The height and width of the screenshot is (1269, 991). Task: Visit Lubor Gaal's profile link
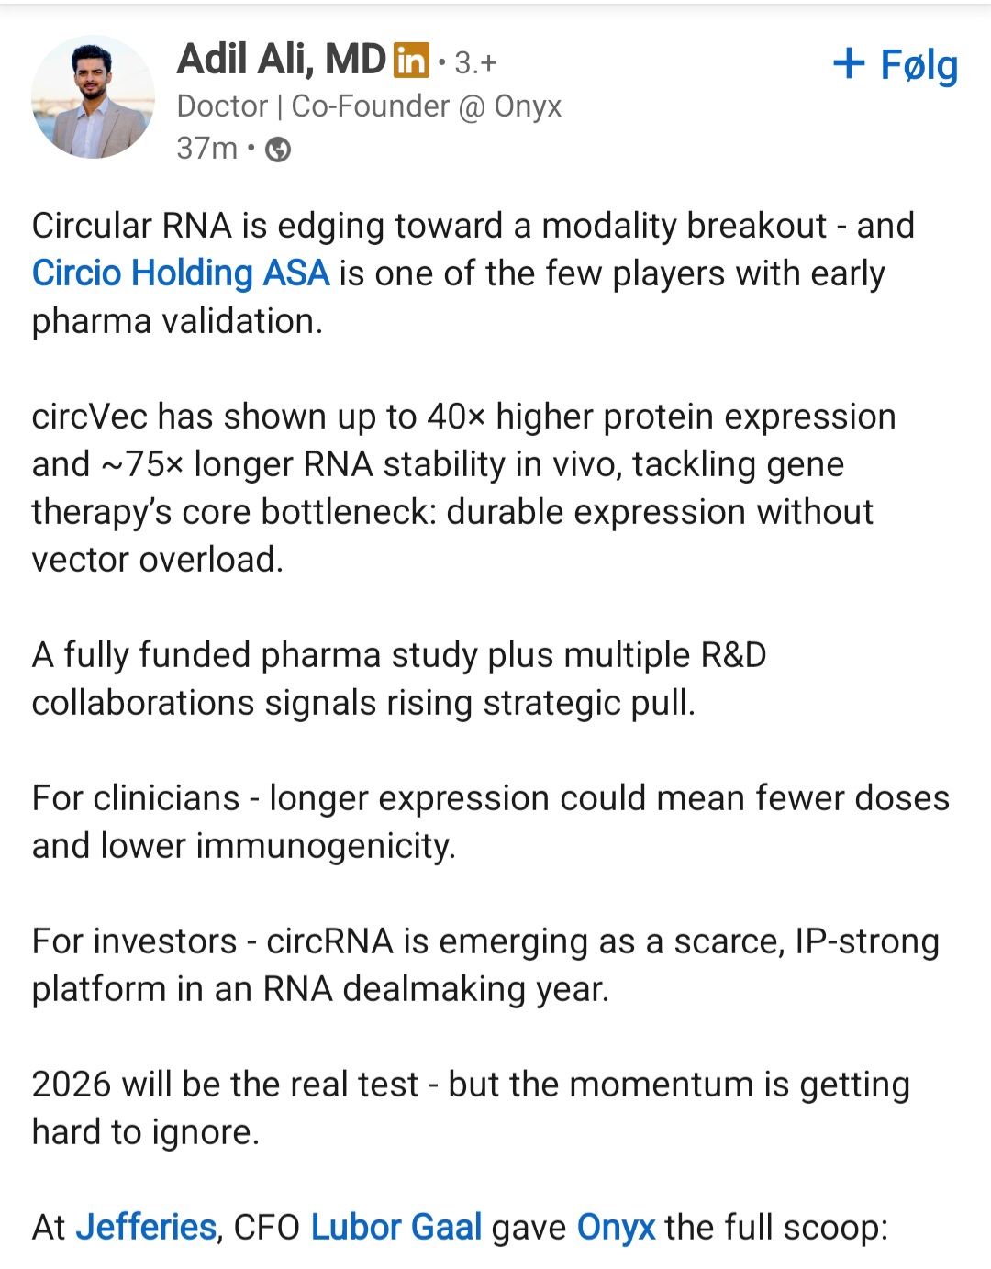pos(395,1227)
